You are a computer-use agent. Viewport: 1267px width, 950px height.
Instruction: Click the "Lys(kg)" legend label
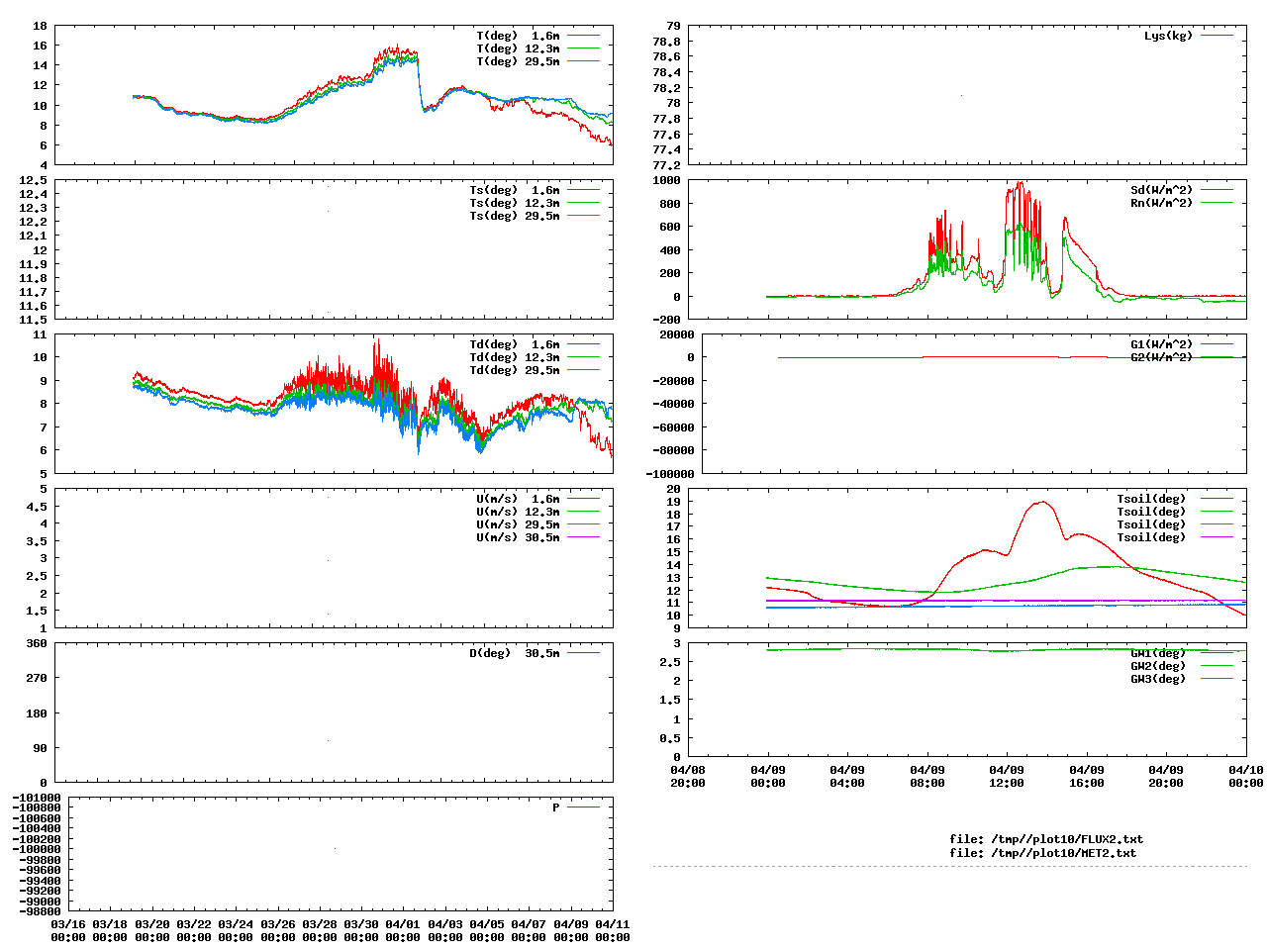point(1169,36)
